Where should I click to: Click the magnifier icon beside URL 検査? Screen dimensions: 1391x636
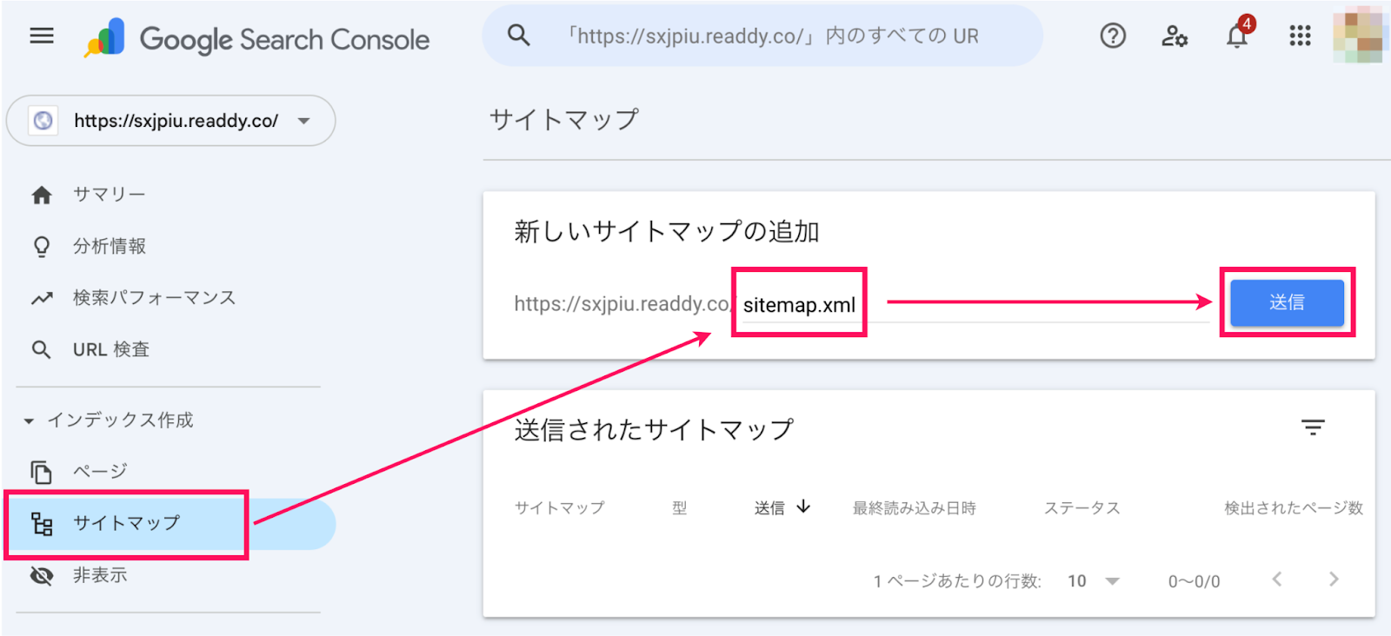point(41,349)
